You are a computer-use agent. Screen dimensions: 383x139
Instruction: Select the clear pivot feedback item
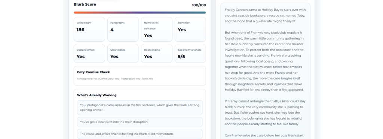(140, 122)
